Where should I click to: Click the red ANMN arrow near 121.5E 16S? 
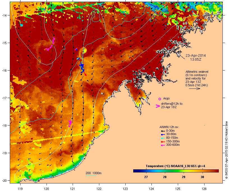[85, 74]
